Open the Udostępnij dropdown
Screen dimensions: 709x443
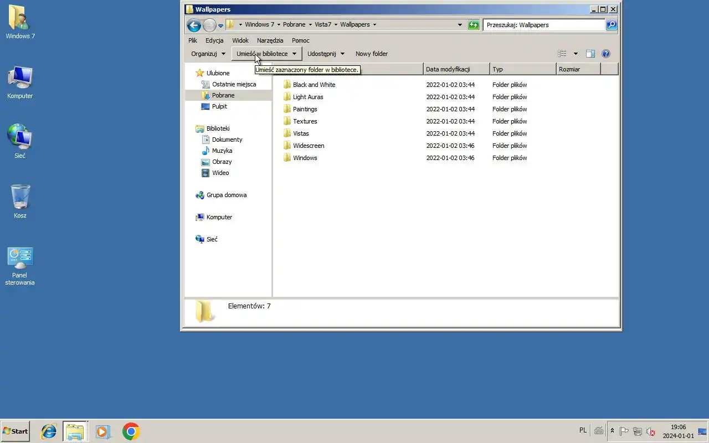coord(326,54)
